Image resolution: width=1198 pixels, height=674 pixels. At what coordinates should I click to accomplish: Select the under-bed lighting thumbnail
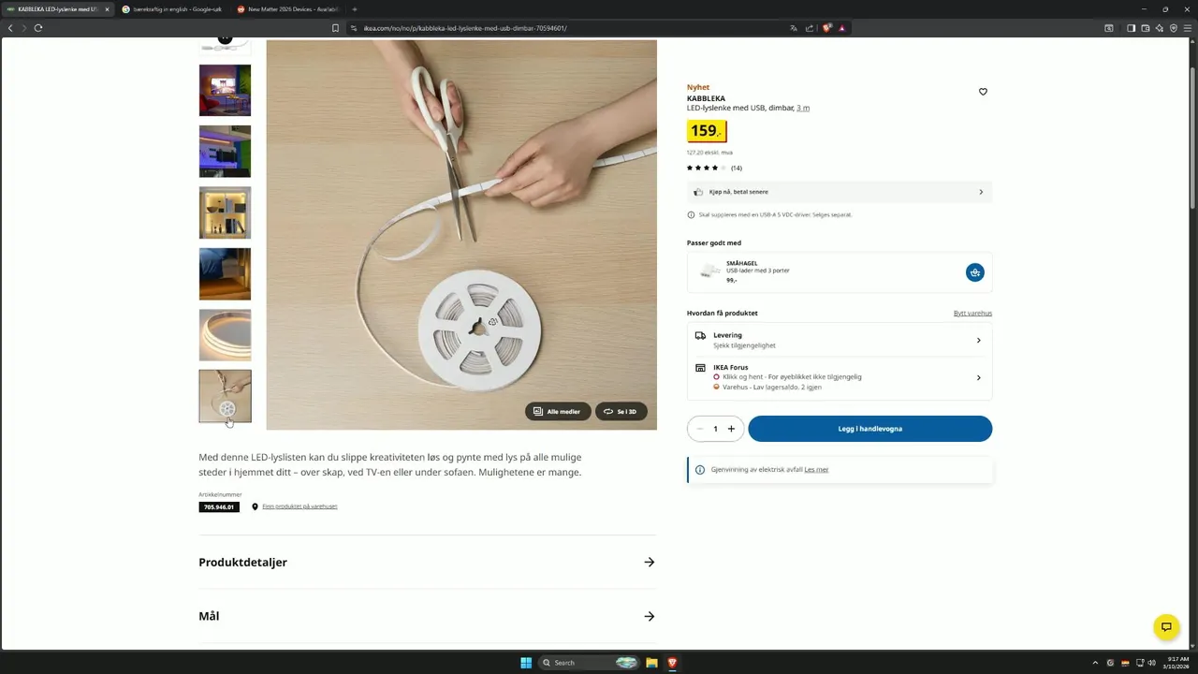[x=225, y=274]
